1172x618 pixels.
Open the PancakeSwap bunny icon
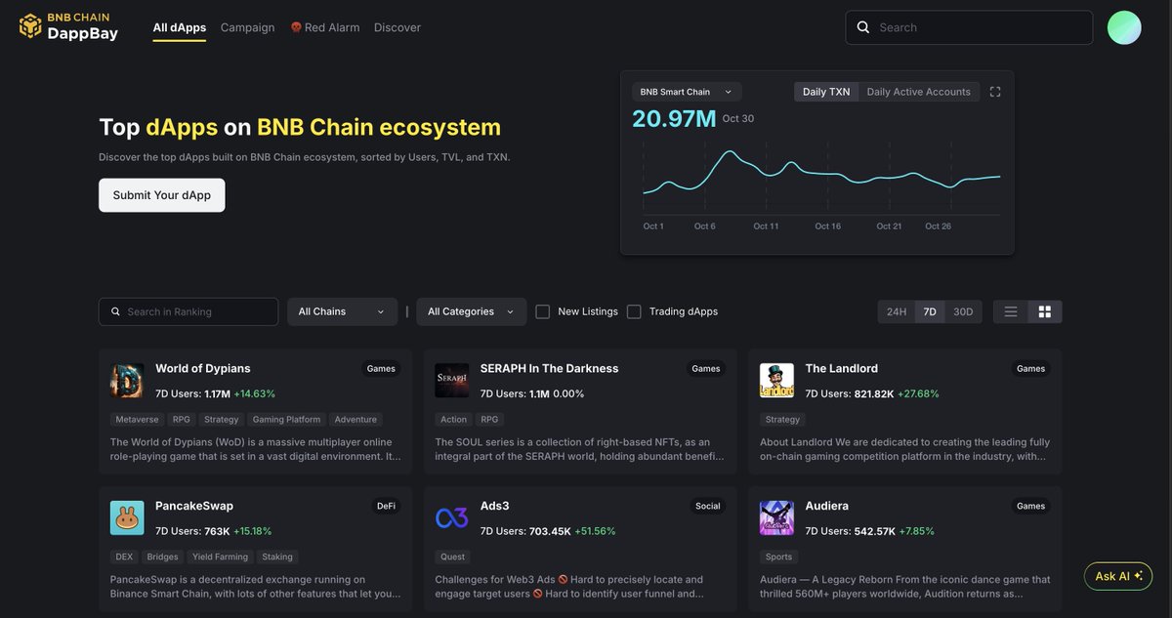pos(127,517)
